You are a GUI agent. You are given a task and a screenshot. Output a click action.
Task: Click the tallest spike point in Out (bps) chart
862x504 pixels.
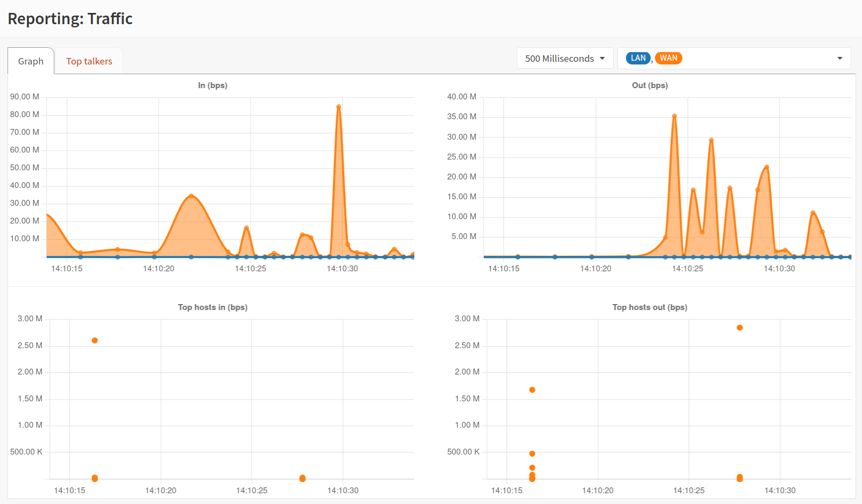[674, 116]
